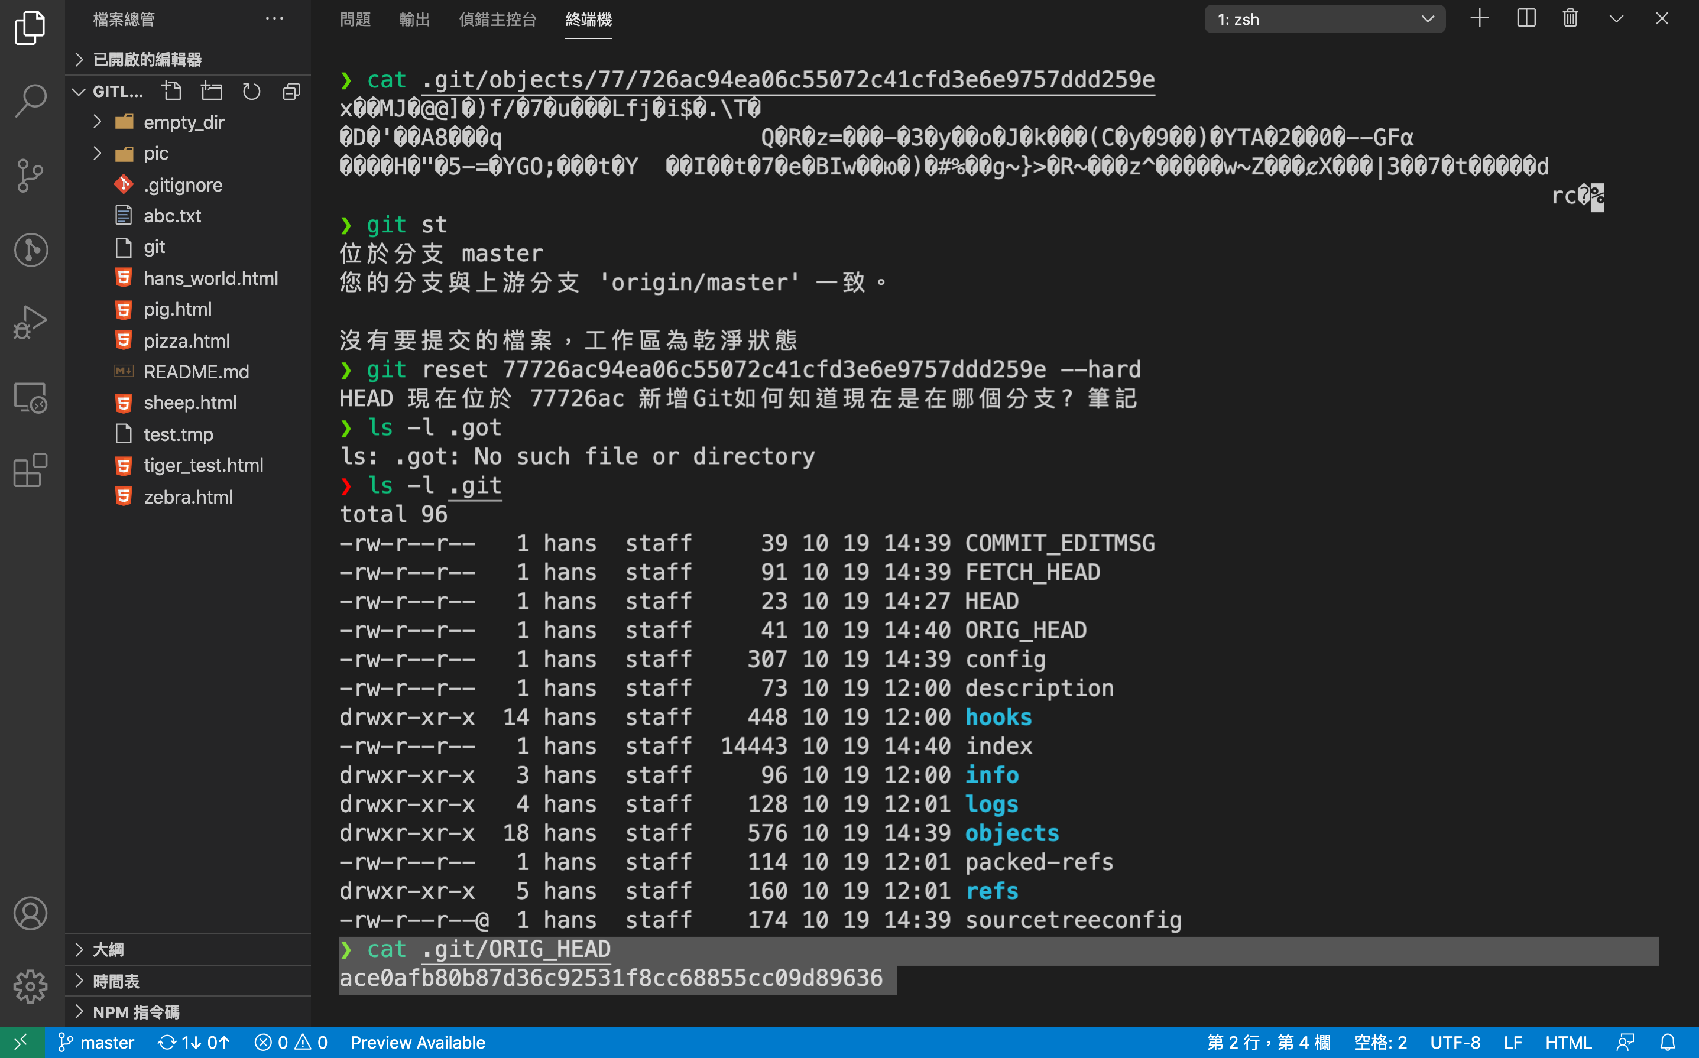
Task: Open the 1: zsh terminal selector dropdown
Action: tap(1325, 19)
